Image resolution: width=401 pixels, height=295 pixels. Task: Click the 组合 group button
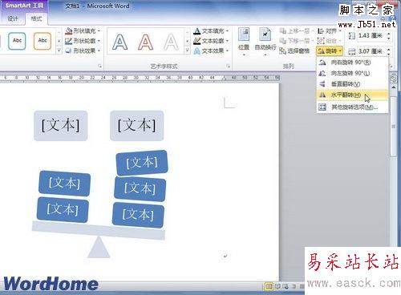330,41
